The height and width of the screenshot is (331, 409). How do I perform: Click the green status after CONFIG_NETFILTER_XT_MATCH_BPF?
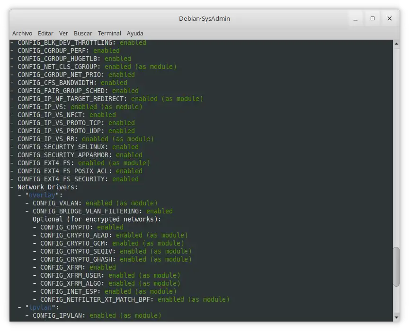coord(193,299)
